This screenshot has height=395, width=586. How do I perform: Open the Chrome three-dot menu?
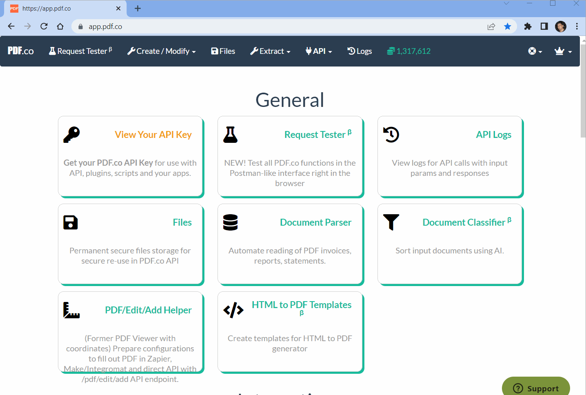click(577, 27)
